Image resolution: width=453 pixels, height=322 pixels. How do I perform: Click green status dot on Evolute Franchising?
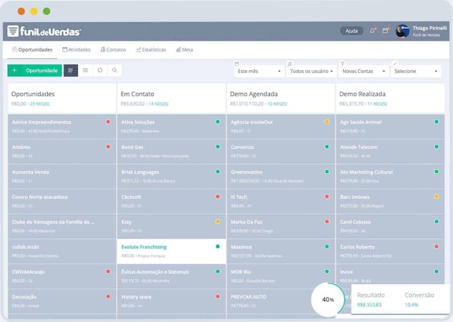(218, 246)
